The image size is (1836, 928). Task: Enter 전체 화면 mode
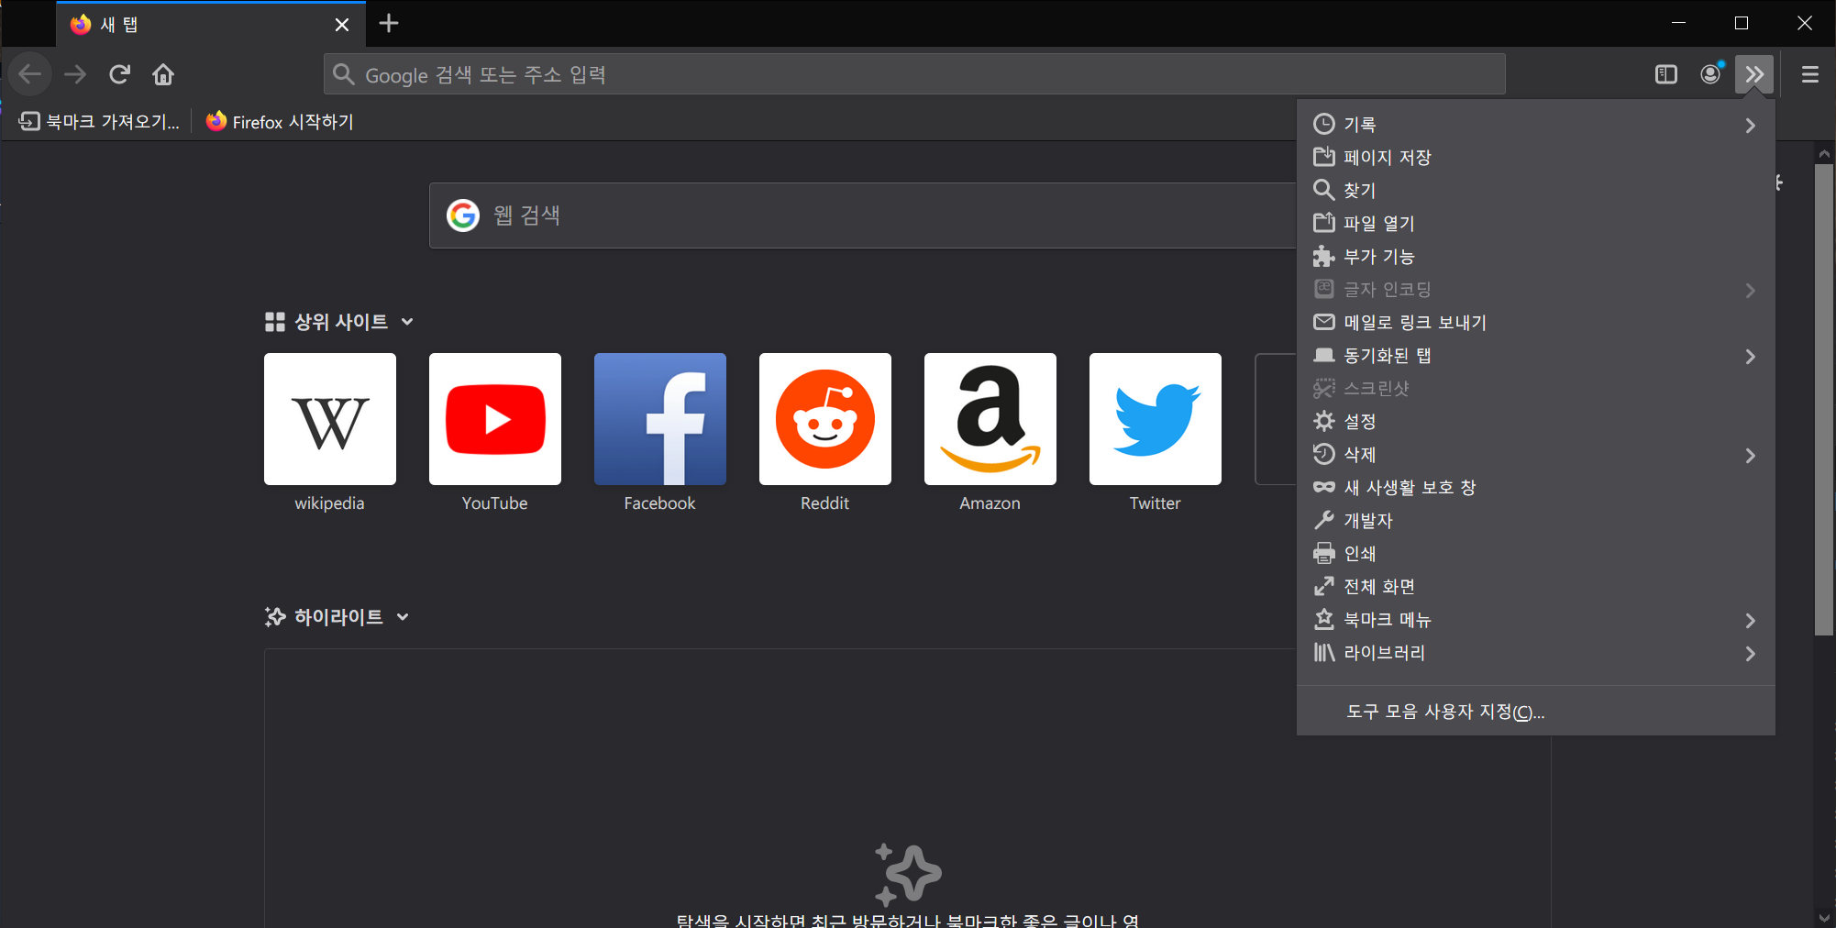(x=1536, y=587)
